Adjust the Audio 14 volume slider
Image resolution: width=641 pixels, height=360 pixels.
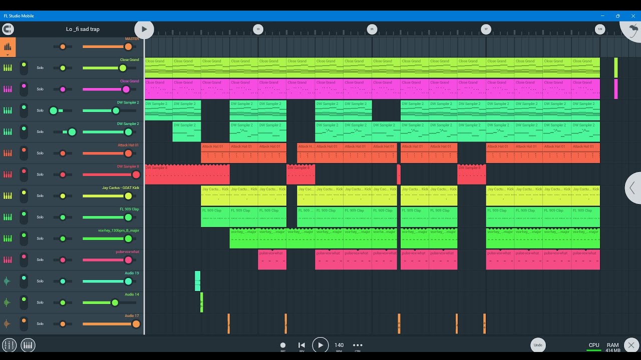pos(109,302)
